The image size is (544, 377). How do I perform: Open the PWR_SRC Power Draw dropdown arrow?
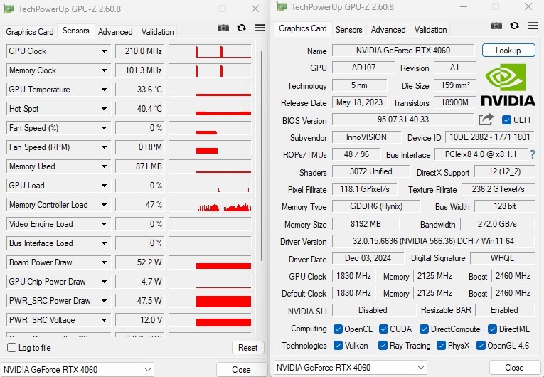coord(104,301)
